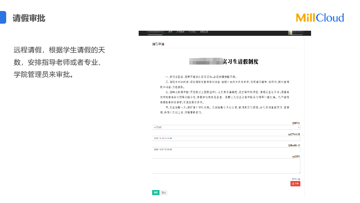
Task: Open the 个人中心 navigation item
Action: 192,32
